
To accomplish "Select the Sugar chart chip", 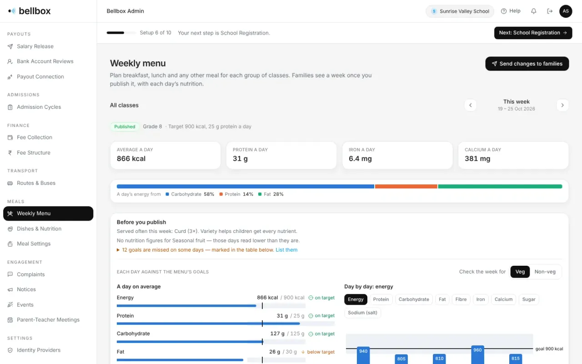I will tap(529, 299).
